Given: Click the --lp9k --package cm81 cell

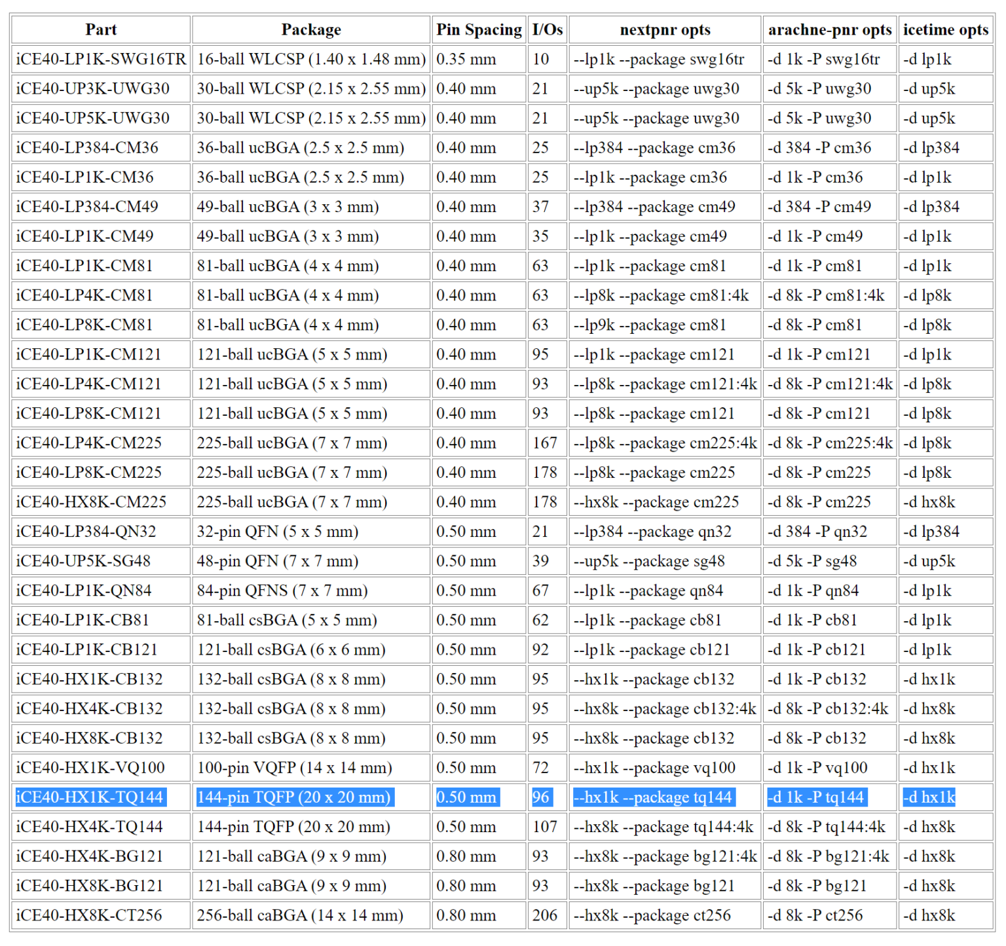Looking at the screenshot, I should point(650,325).
